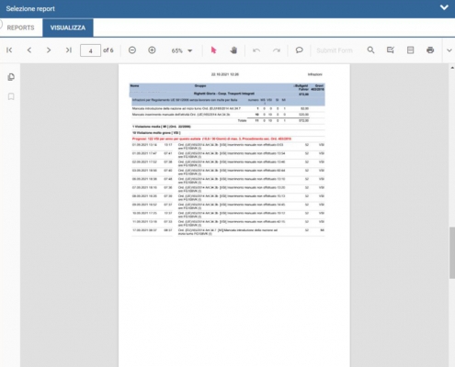
Task: Show page thumbnails panel in sidebar
Action: coord(11,77)
